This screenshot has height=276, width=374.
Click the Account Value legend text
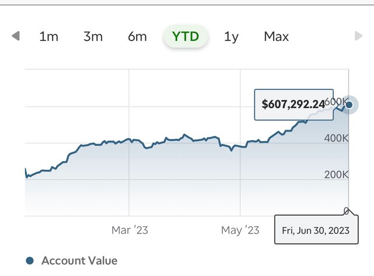tap(79, 261)
